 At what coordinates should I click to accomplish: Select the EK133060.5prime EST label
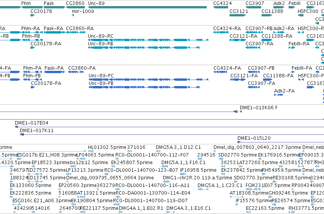30,185
